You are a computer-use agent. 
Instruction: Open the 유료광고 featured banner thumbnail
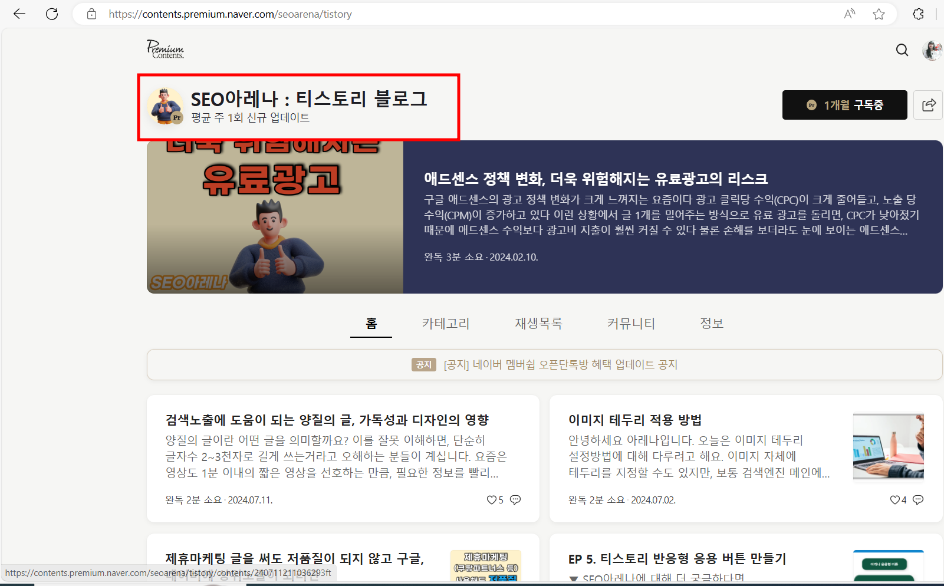point(275,217)
